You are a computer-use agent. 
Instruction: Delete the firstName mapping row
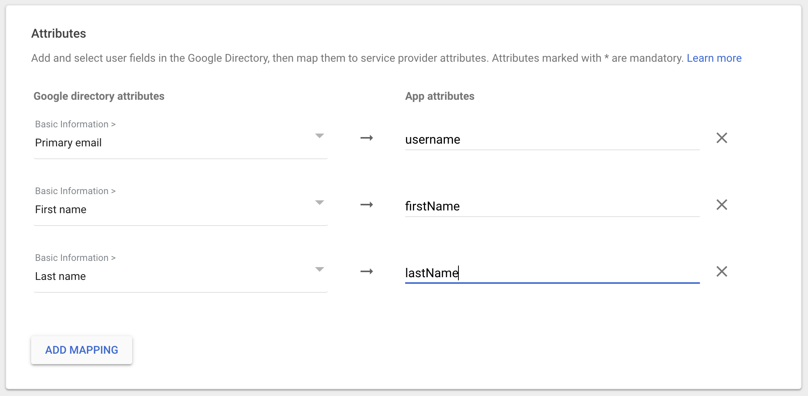point(722,205)
